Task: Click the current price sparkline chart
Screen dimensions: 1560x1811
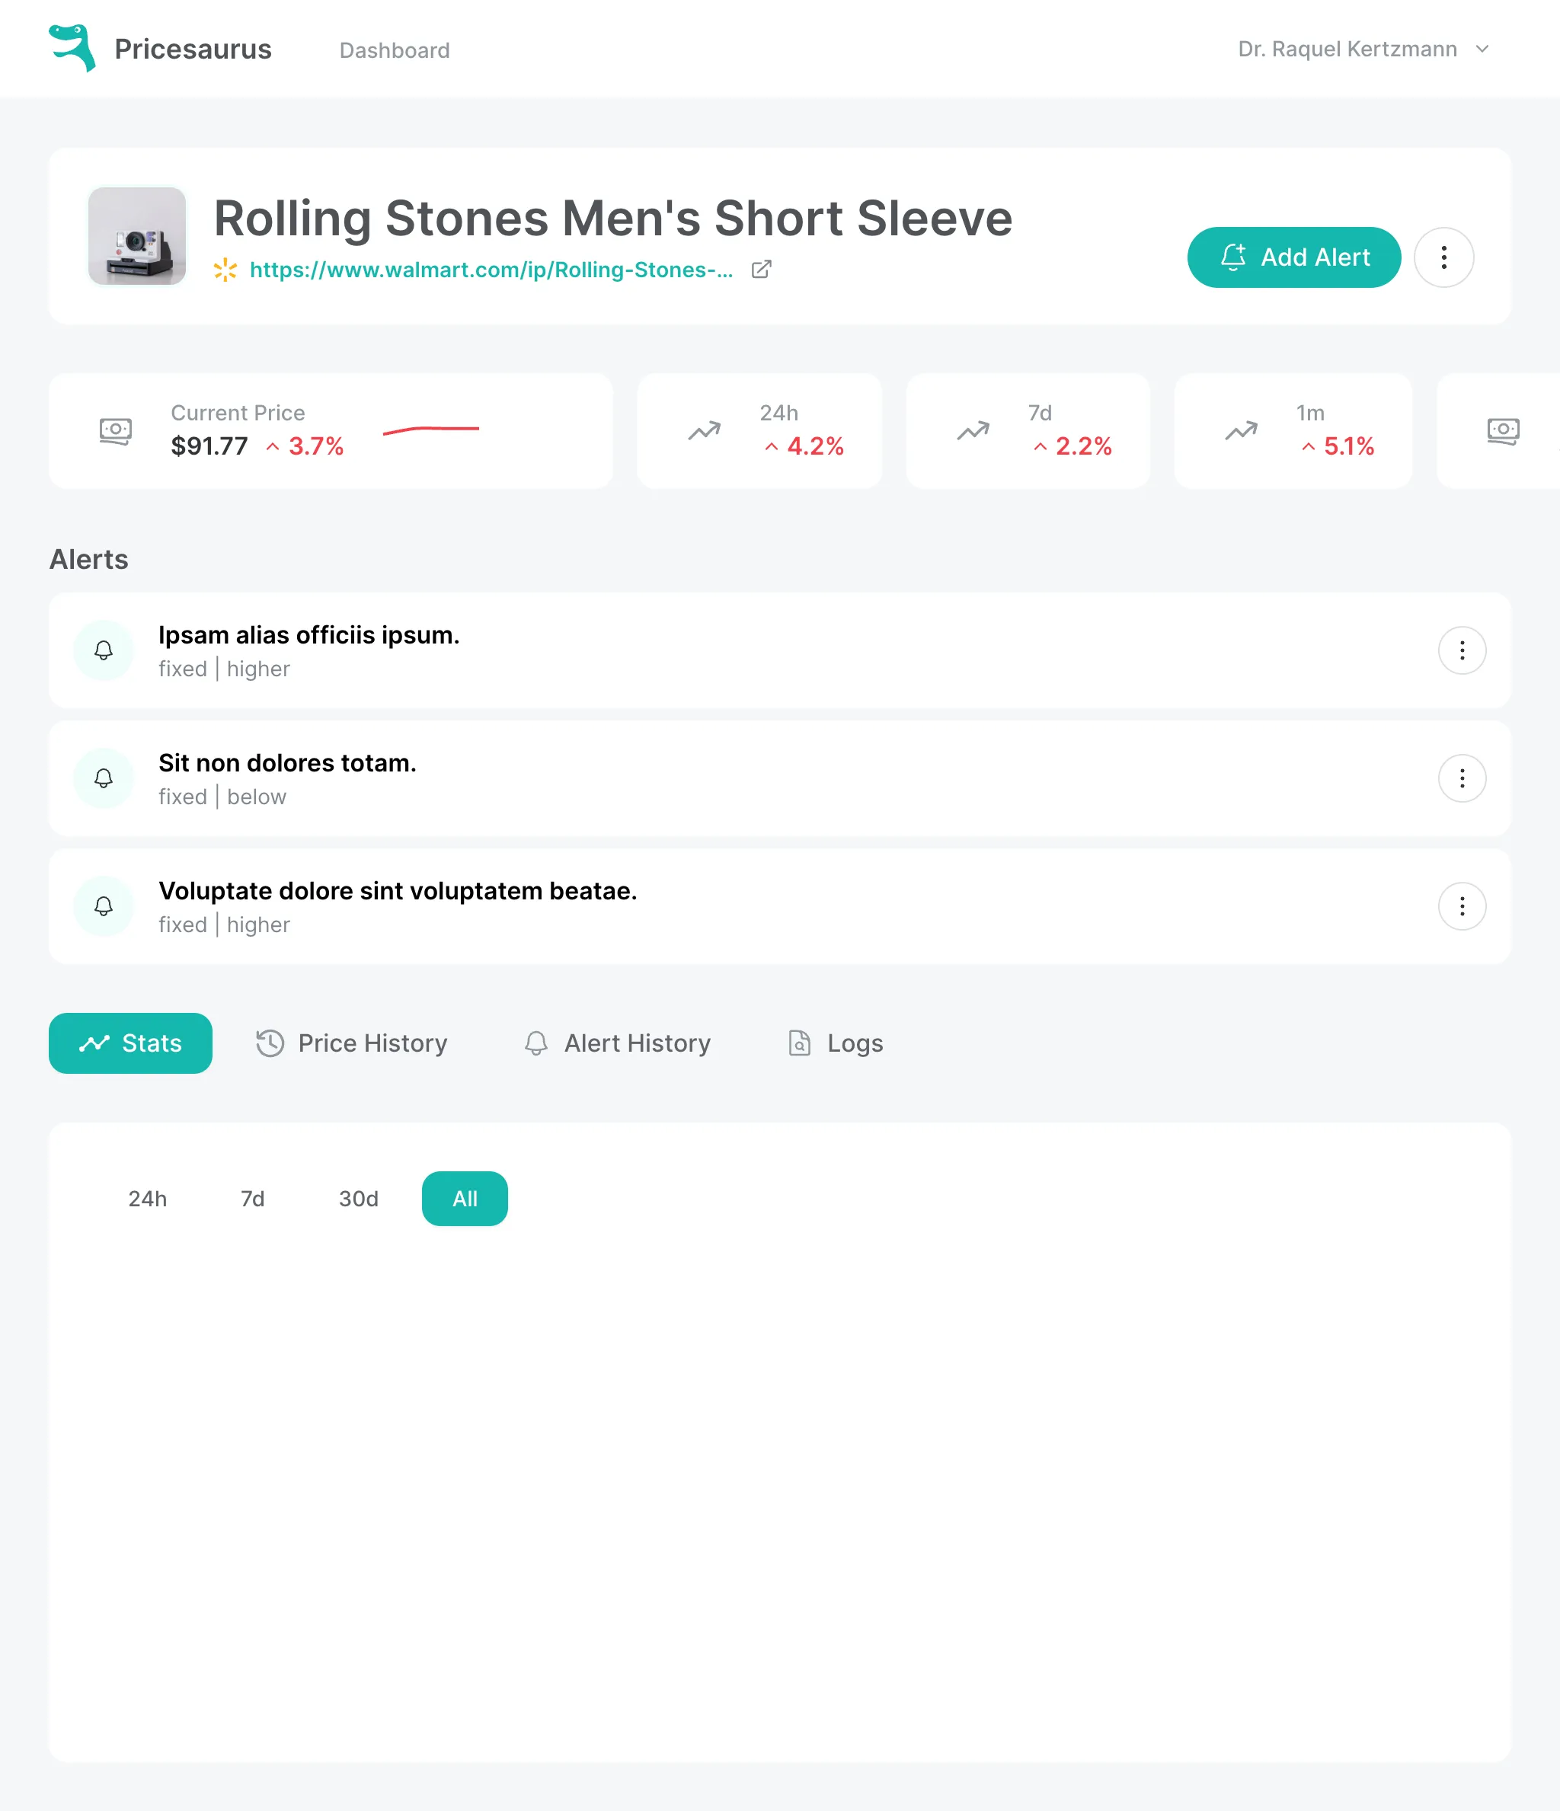Action: (431, 430)
